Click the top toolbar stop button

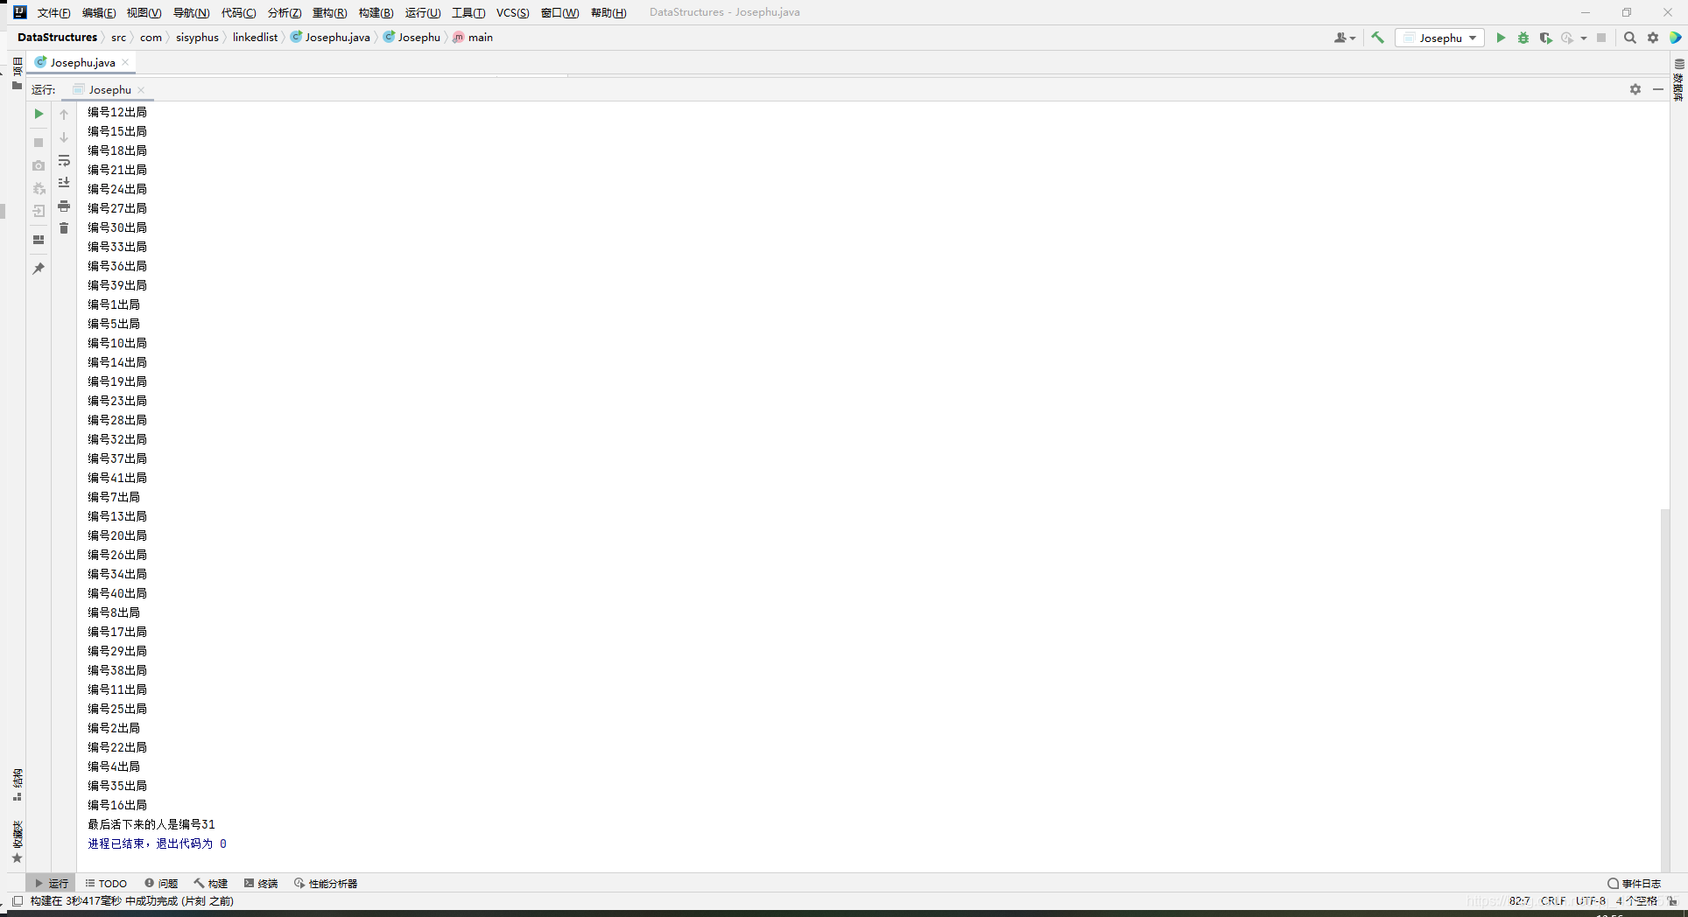(x=1601, y=38)
